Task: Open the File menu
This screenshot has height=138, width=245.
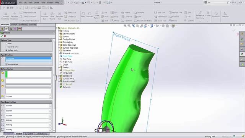Action: [x=20, y=3]
